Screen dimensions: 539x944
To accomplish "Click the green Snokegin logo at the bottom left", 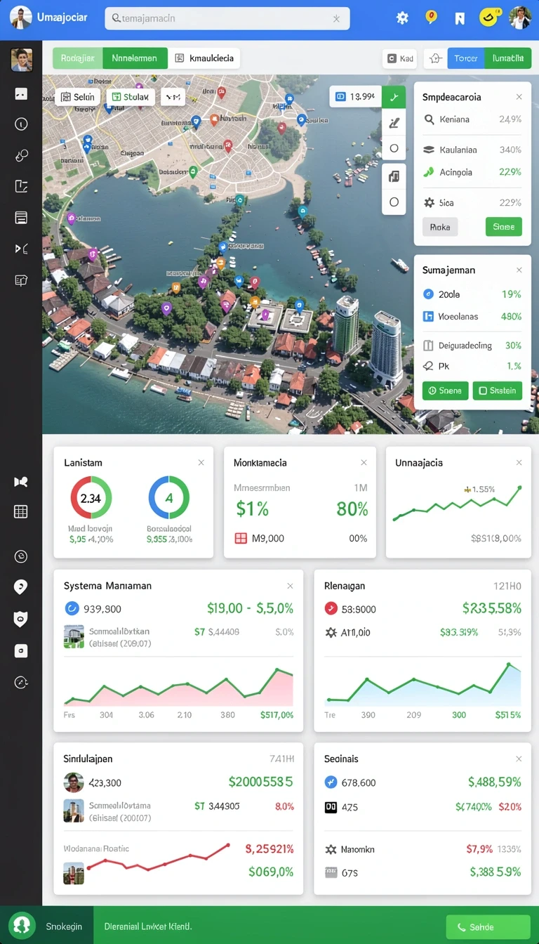I will 22,926.
